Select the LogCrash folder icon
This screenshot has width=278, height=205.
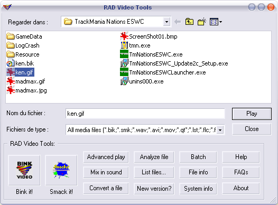[10, 45]
